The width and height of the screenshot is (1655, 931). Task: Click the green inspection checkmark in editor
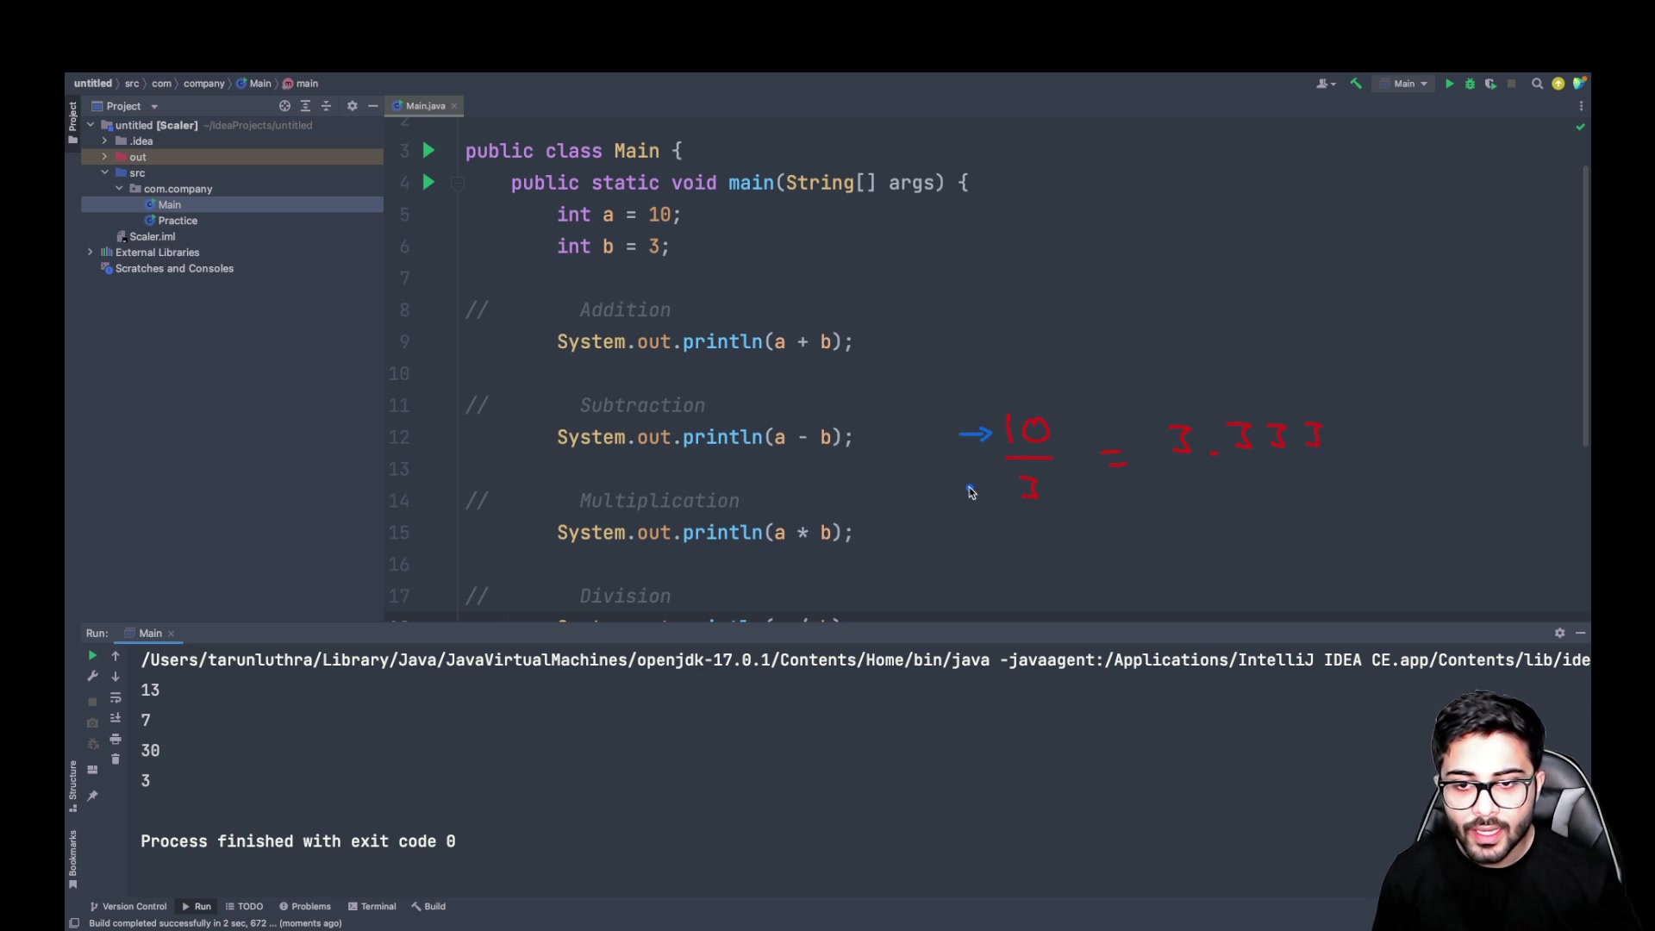pos(1580,127)
